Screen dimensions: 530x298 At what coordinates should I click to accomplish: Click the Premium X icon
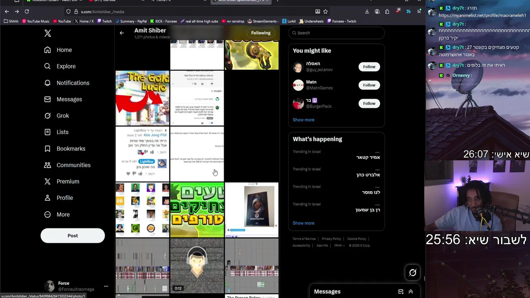click(48, 181)
